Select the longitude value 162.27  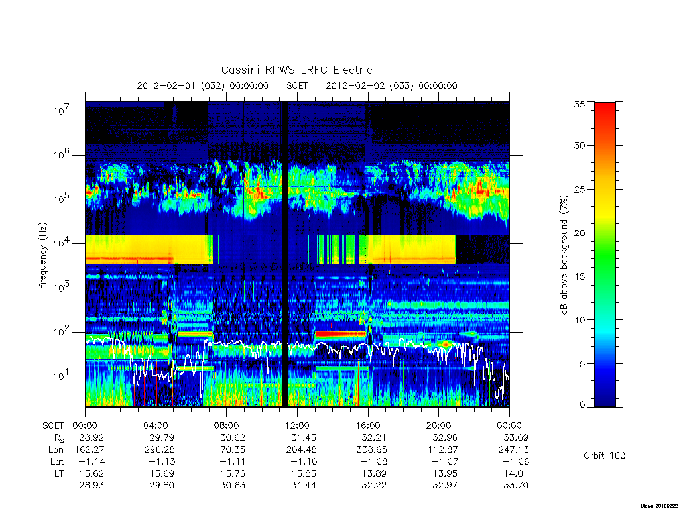90,450
